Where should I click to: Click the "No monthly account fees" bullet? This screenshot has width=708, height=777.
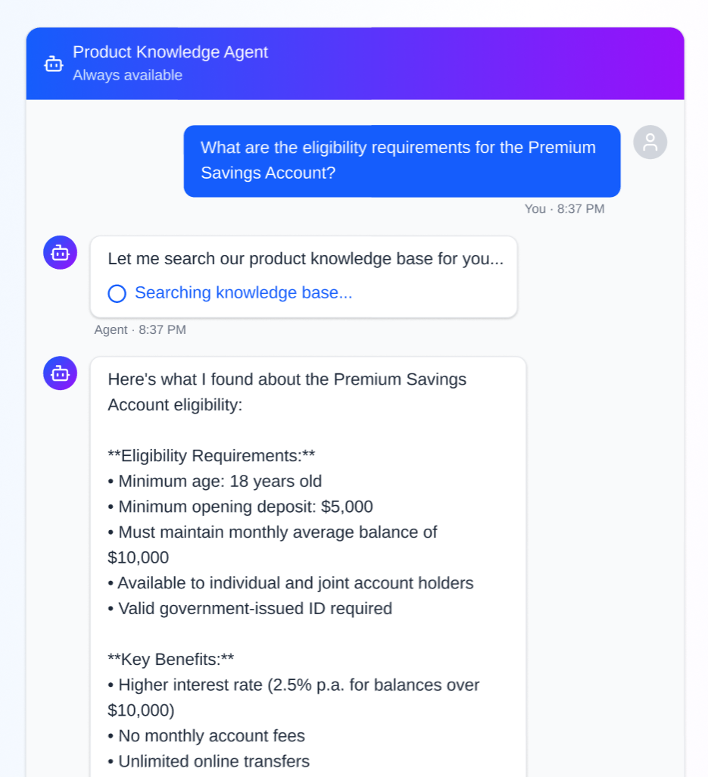[211, 735]
